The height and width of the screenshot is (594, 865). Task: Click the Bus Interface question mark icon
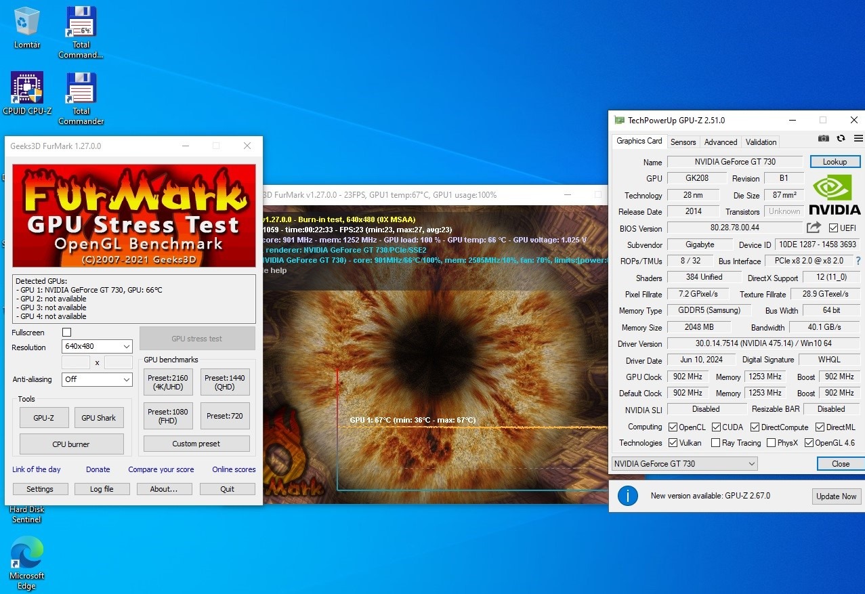coord(858,261)
